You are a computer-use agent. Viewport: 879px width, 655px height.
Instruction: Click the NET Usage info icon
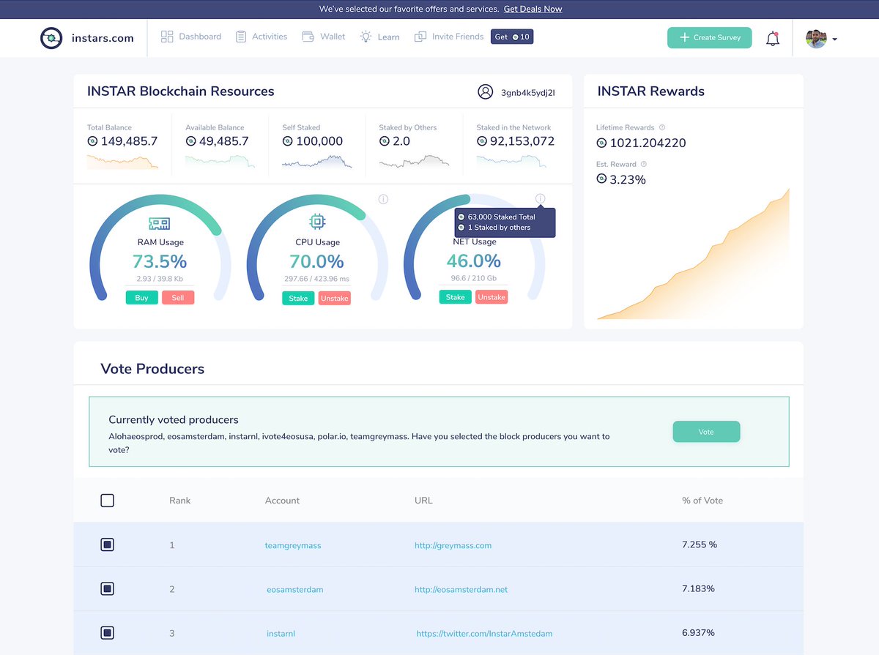(541, 198)
